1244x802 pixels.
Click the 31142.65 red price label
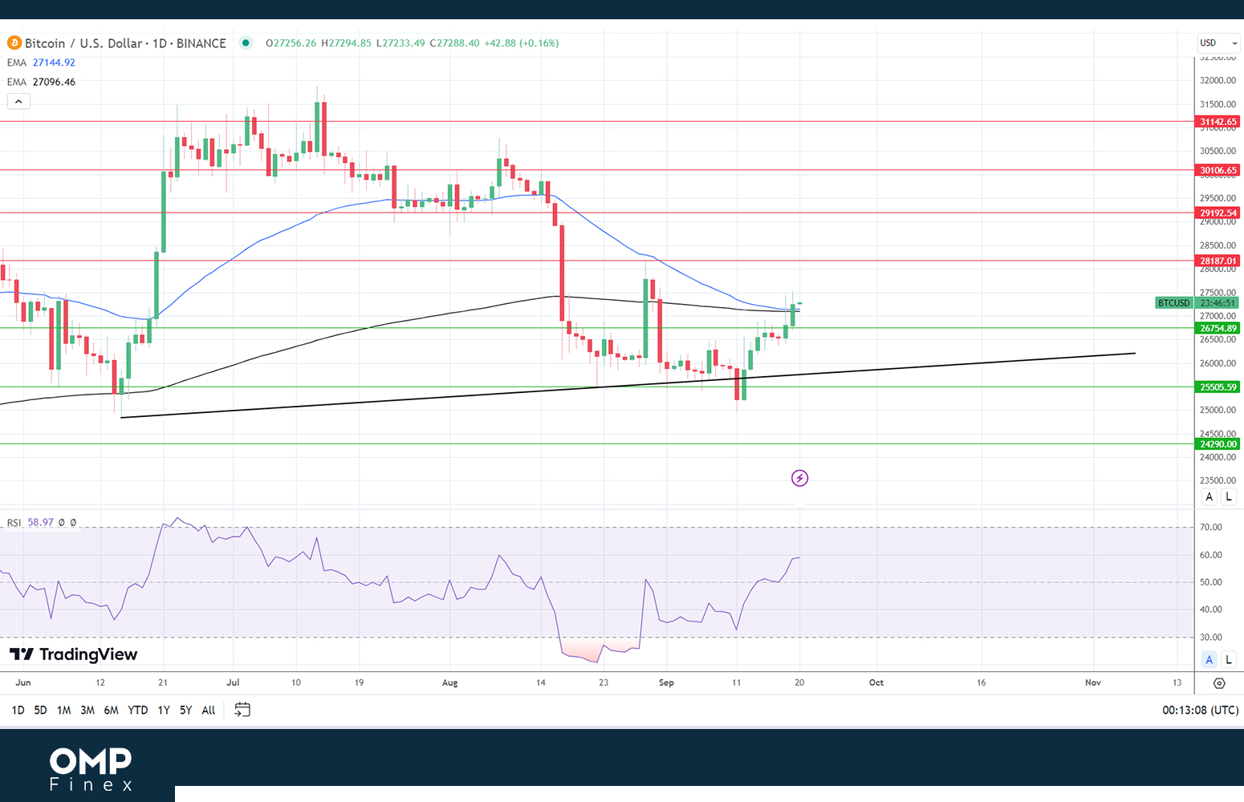[x=1218, y=122]
